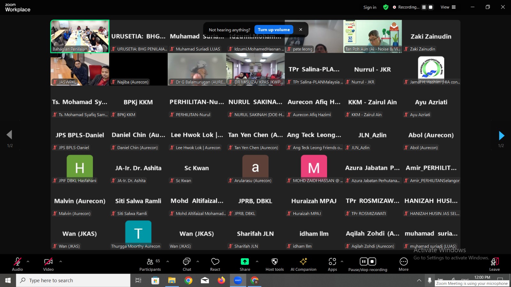Select the BPKj KKM participant tile
The width and height of the screenshot is (511, 287).
coord(138,102)
